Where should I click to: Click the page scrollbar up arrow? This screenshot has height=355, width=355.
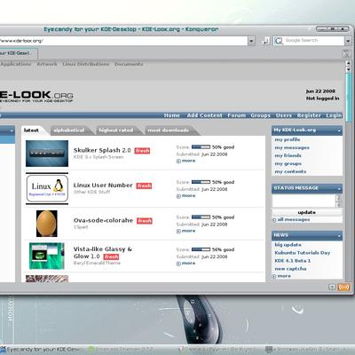point(348,63)
